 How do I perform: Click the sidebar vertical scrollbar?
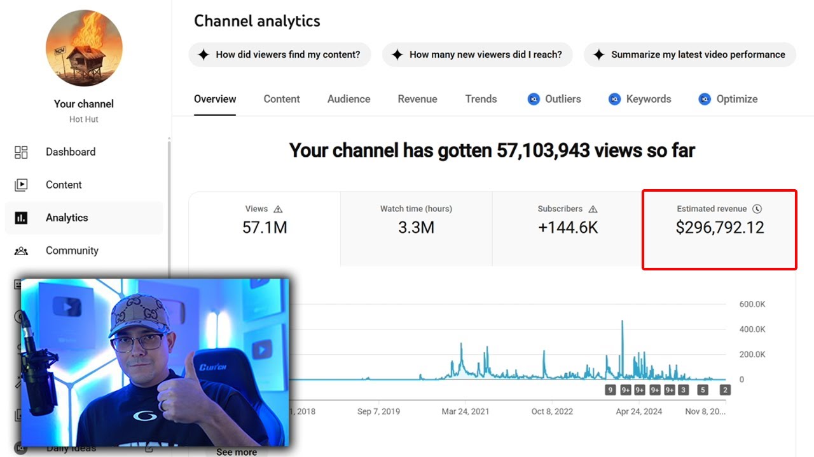tap(169, 209)
